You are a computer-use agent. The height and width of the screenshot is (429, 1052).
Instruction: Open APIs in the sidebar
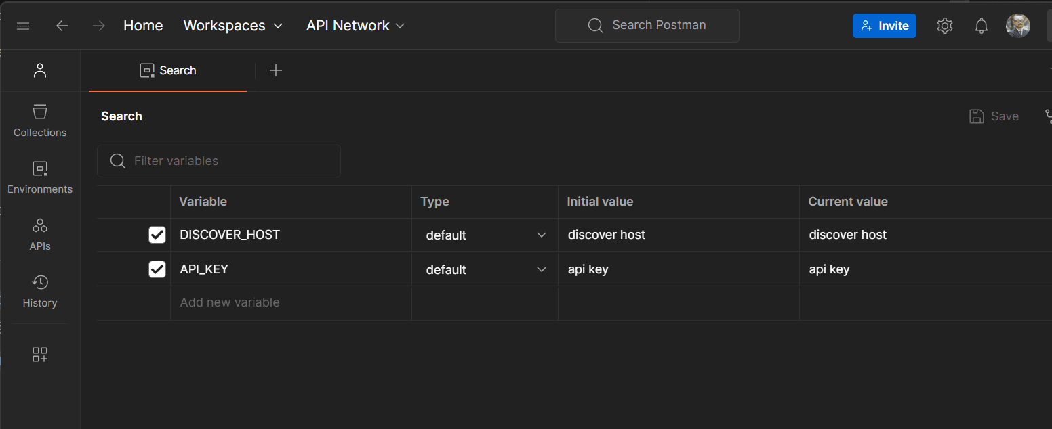pyautogui.click(x=40, y=235)
